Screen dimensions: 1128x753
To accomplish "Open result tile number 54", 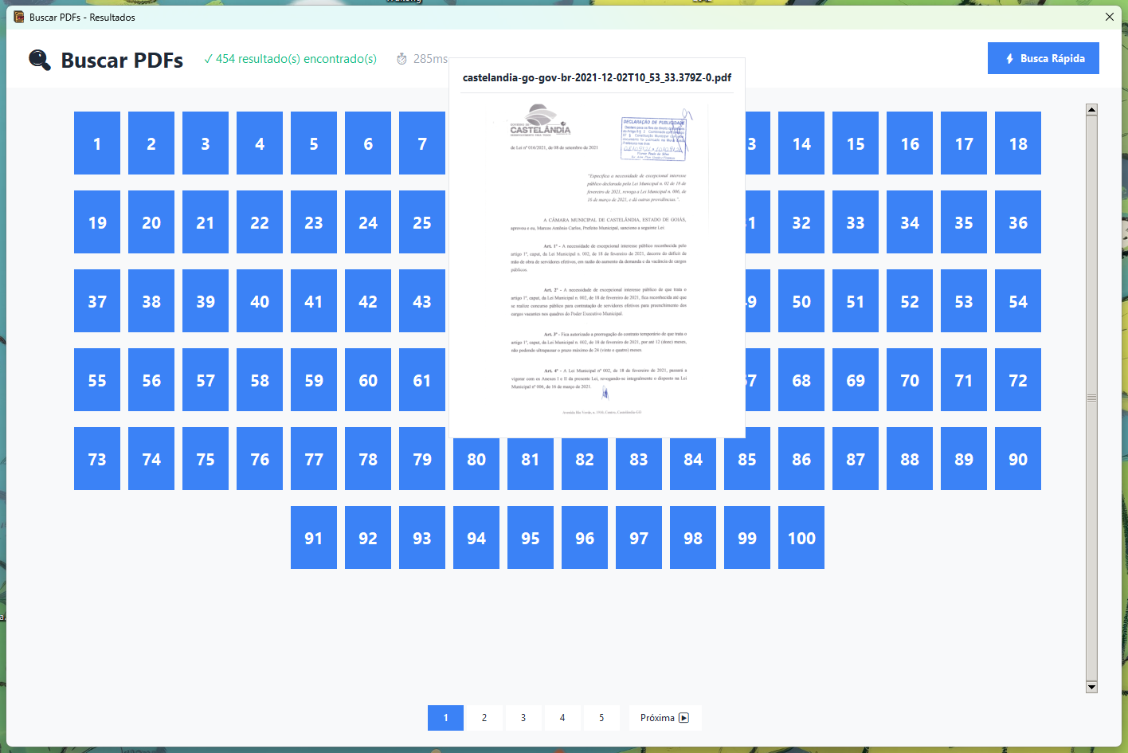I will pyautogui.click(x=1017, y=300).
